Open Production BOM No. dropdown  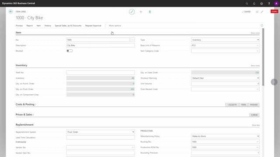pos(257,147)
